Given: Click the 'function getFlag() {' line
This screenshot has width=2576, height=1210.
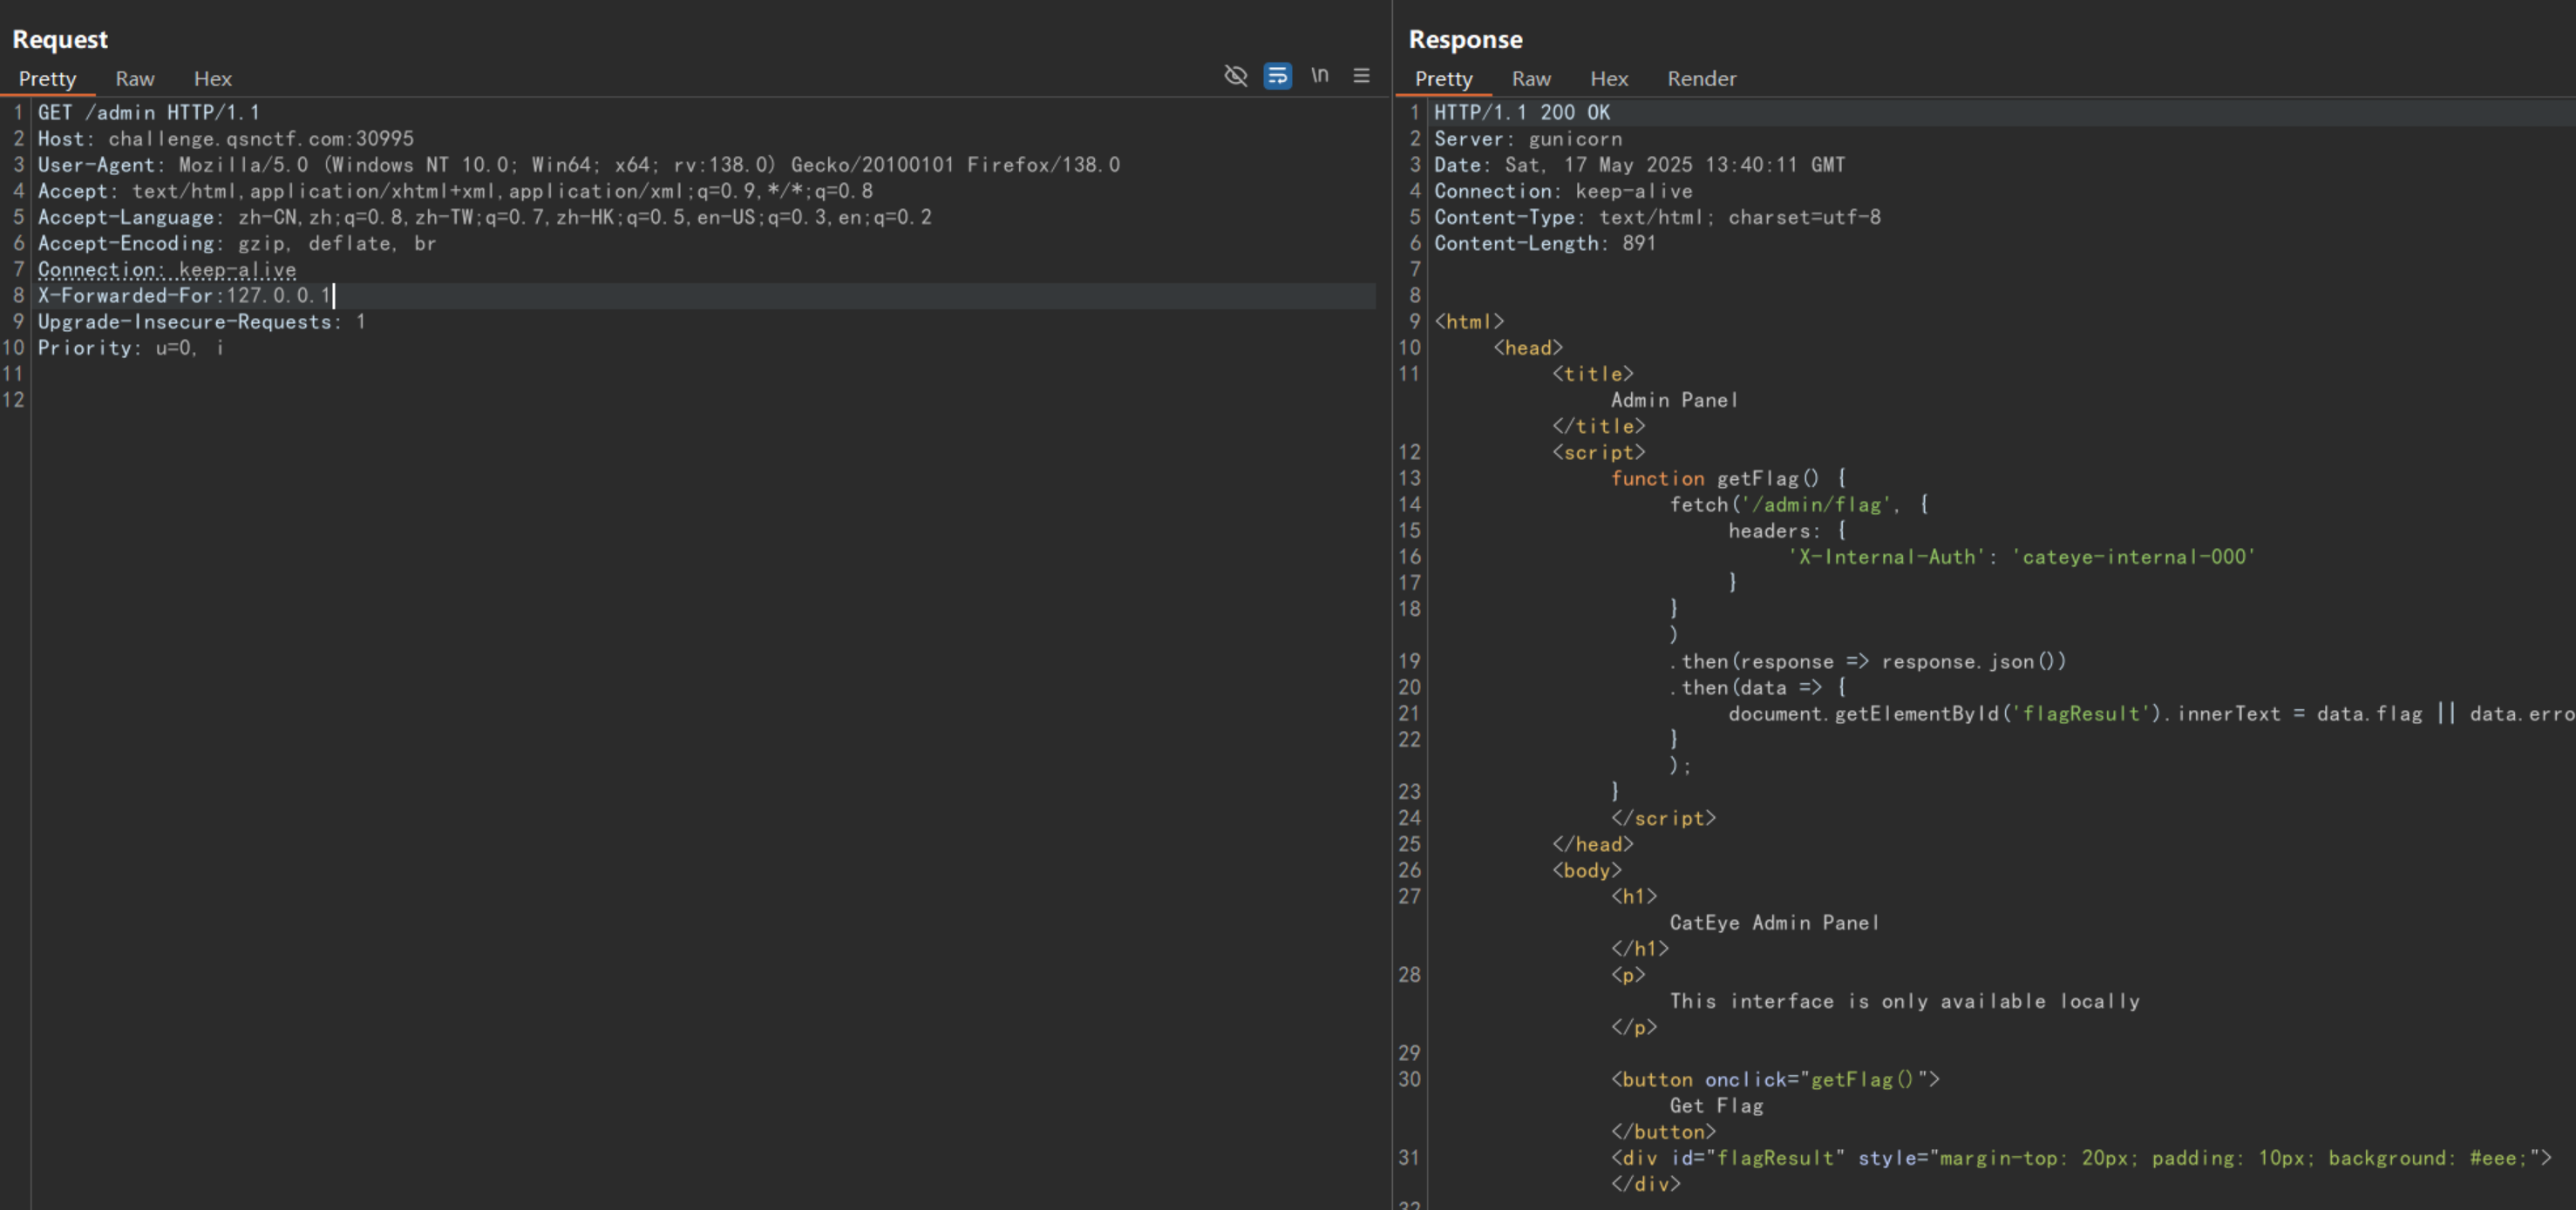Looking at the screenshot, I should tap(1728, 477).
